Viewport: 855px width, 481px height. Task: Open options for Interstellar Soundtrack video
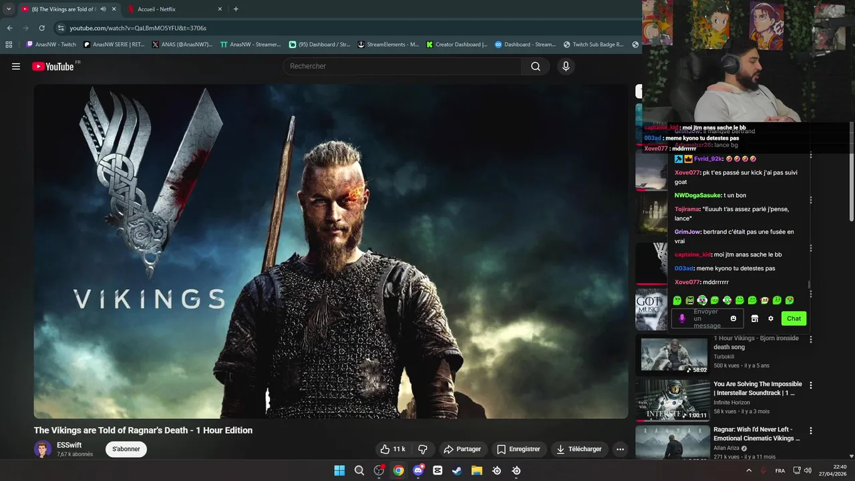click(x=811, y=385)
